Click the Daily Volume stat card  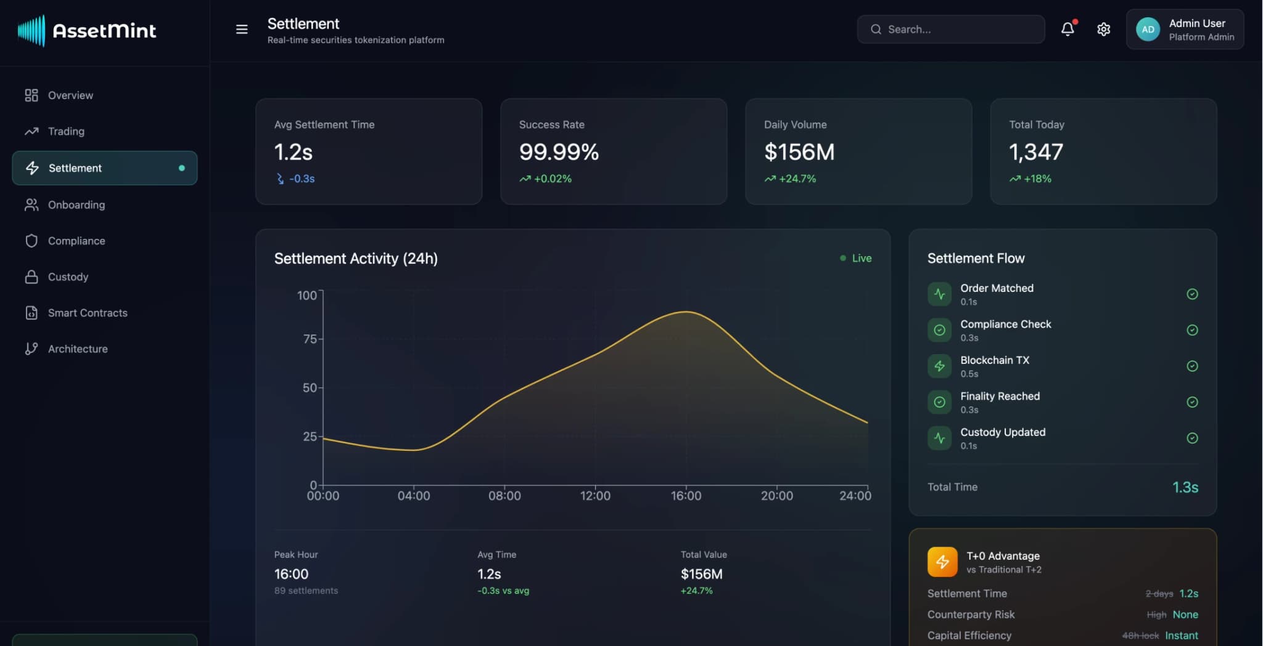click(x=858, y=151)
